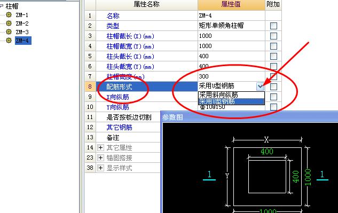338x213 pixels.
Task: Click the ZM-3 component gear icon
Action: 9,32
